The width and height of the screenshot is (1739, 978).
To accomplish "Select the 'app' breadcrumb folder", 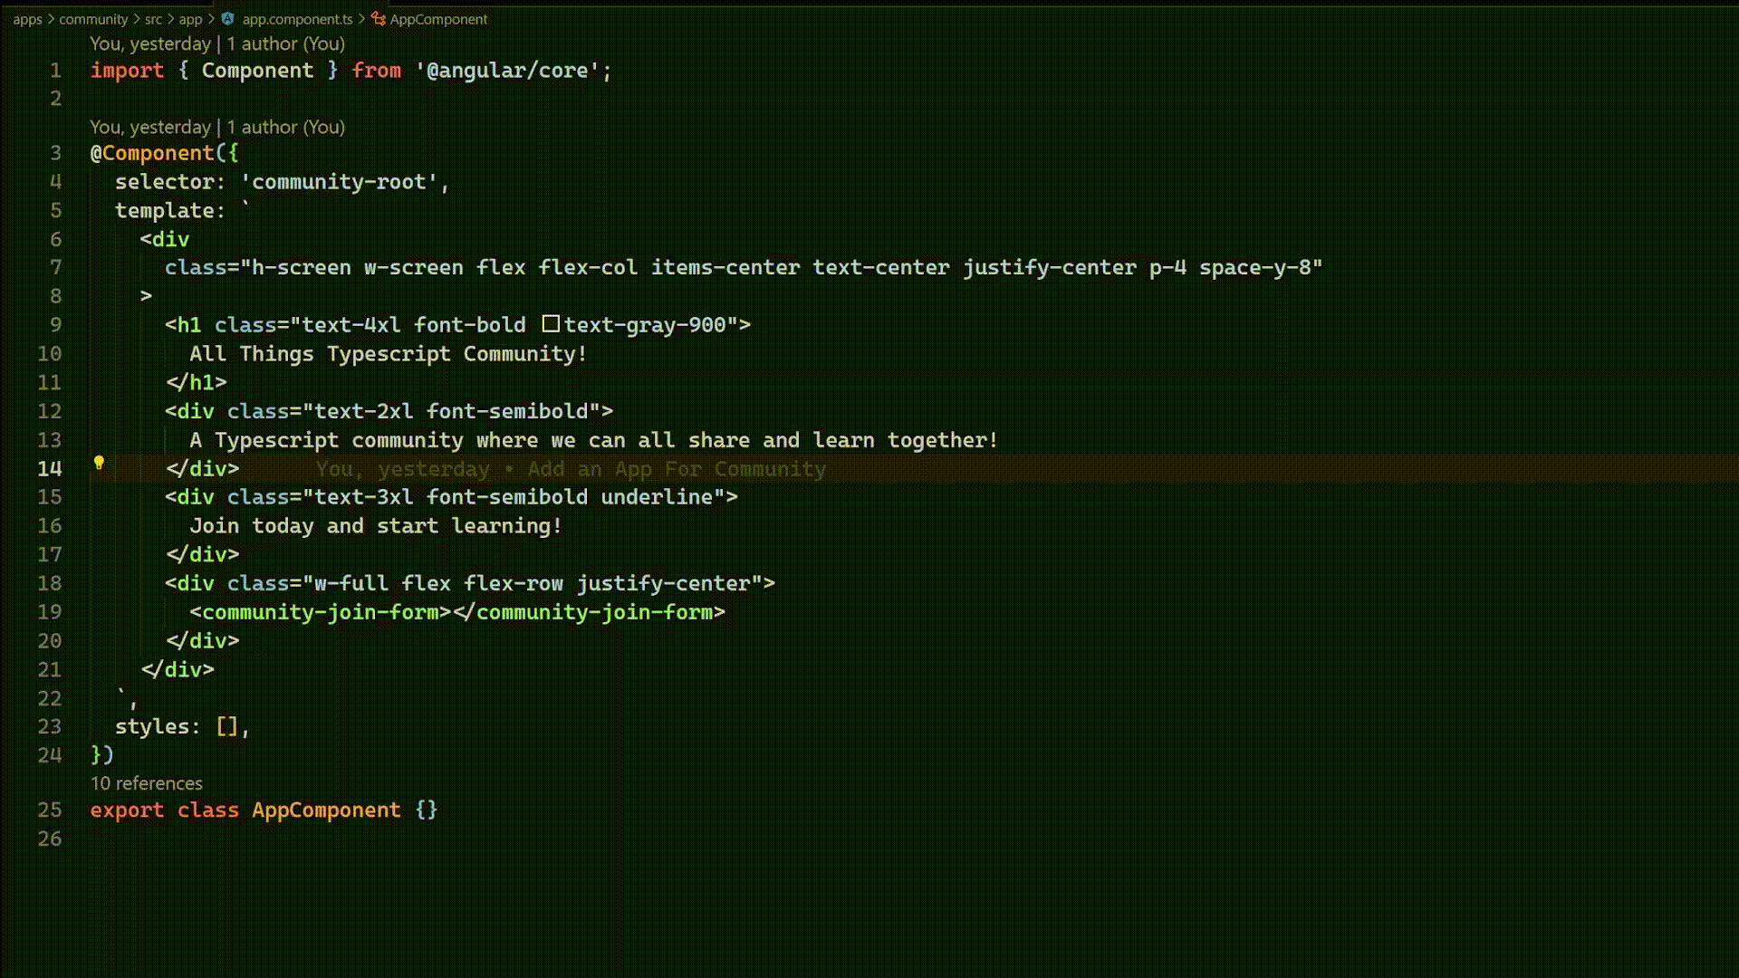I will coord(190,19).
